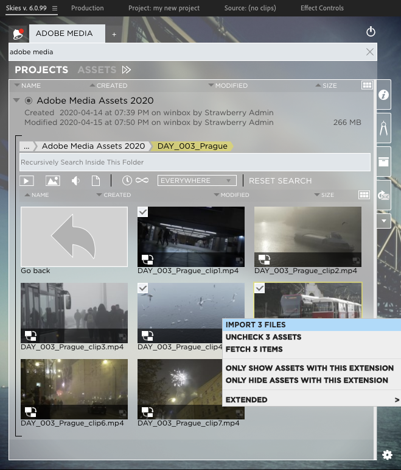Viewport: 401px width, 470px height.
Task: Open Source: (no clips) panel tab
Action: 250,8
